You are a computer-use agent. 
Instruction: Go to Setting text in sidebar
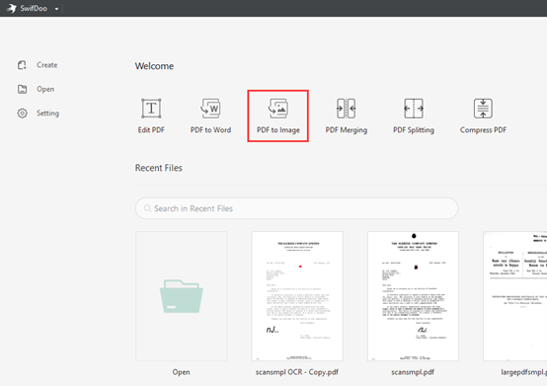point(47,114)
